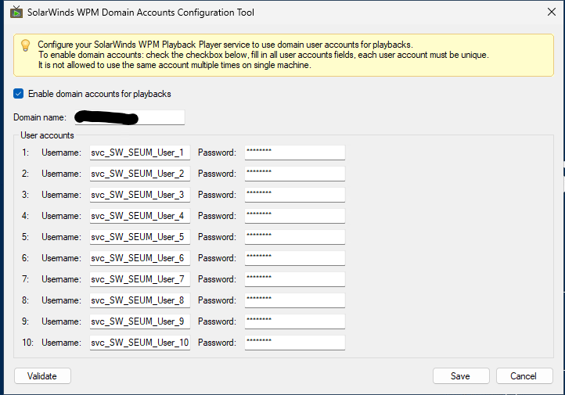Click the svc_SW_SEUM_User_1 username field
Screen dimensions: 565x395
(x=139, y=153)
